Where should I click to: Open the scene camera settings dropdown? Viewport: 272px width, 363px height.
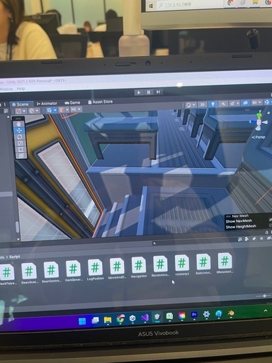click(x=256, y=103)
